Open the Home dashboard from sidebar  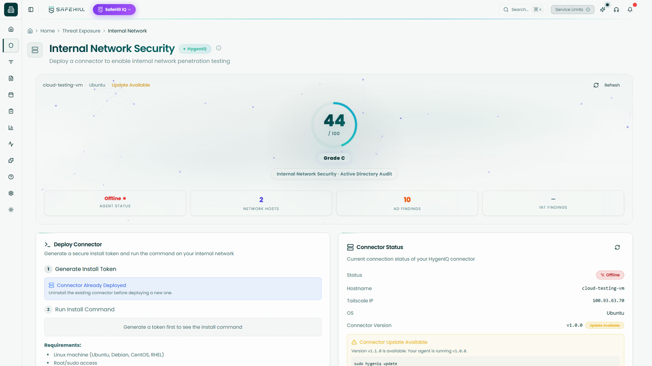coord(11,29)
